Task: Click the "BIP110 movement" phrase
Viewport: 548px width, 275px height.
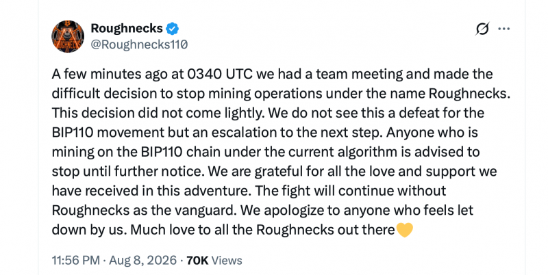Action: [x=108, y=133]
